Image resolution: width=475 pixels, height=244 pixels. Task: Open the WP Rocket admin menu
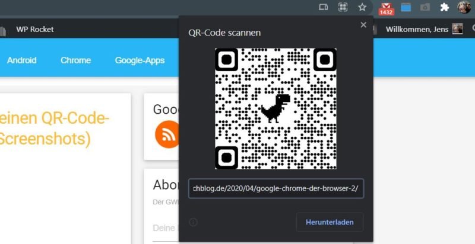(35, 29)
